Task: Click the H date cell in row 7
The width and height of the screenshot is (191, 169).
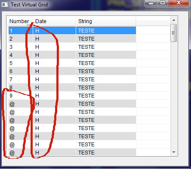Action: point(54,79)
